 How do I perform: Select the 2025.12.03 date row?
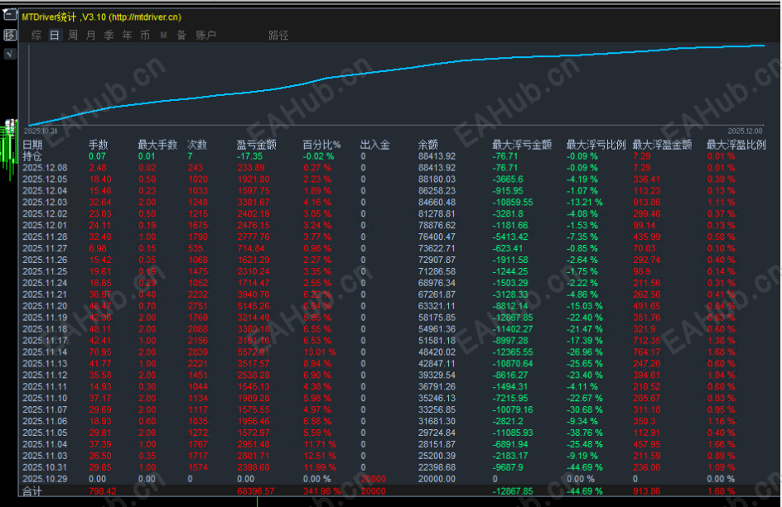click(45, 202)
